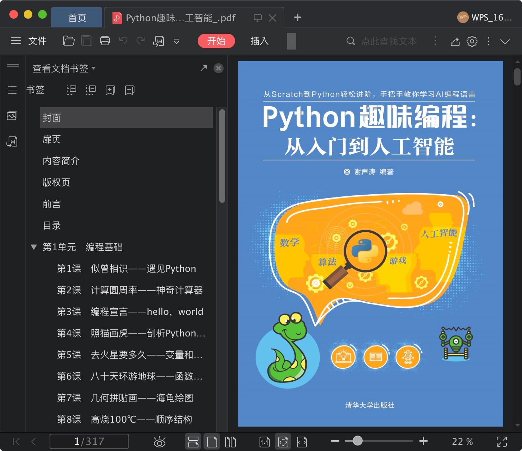
Task: Click the collapse all bookmarks icon
Action: pyautogui.click(x=91, y=90)
